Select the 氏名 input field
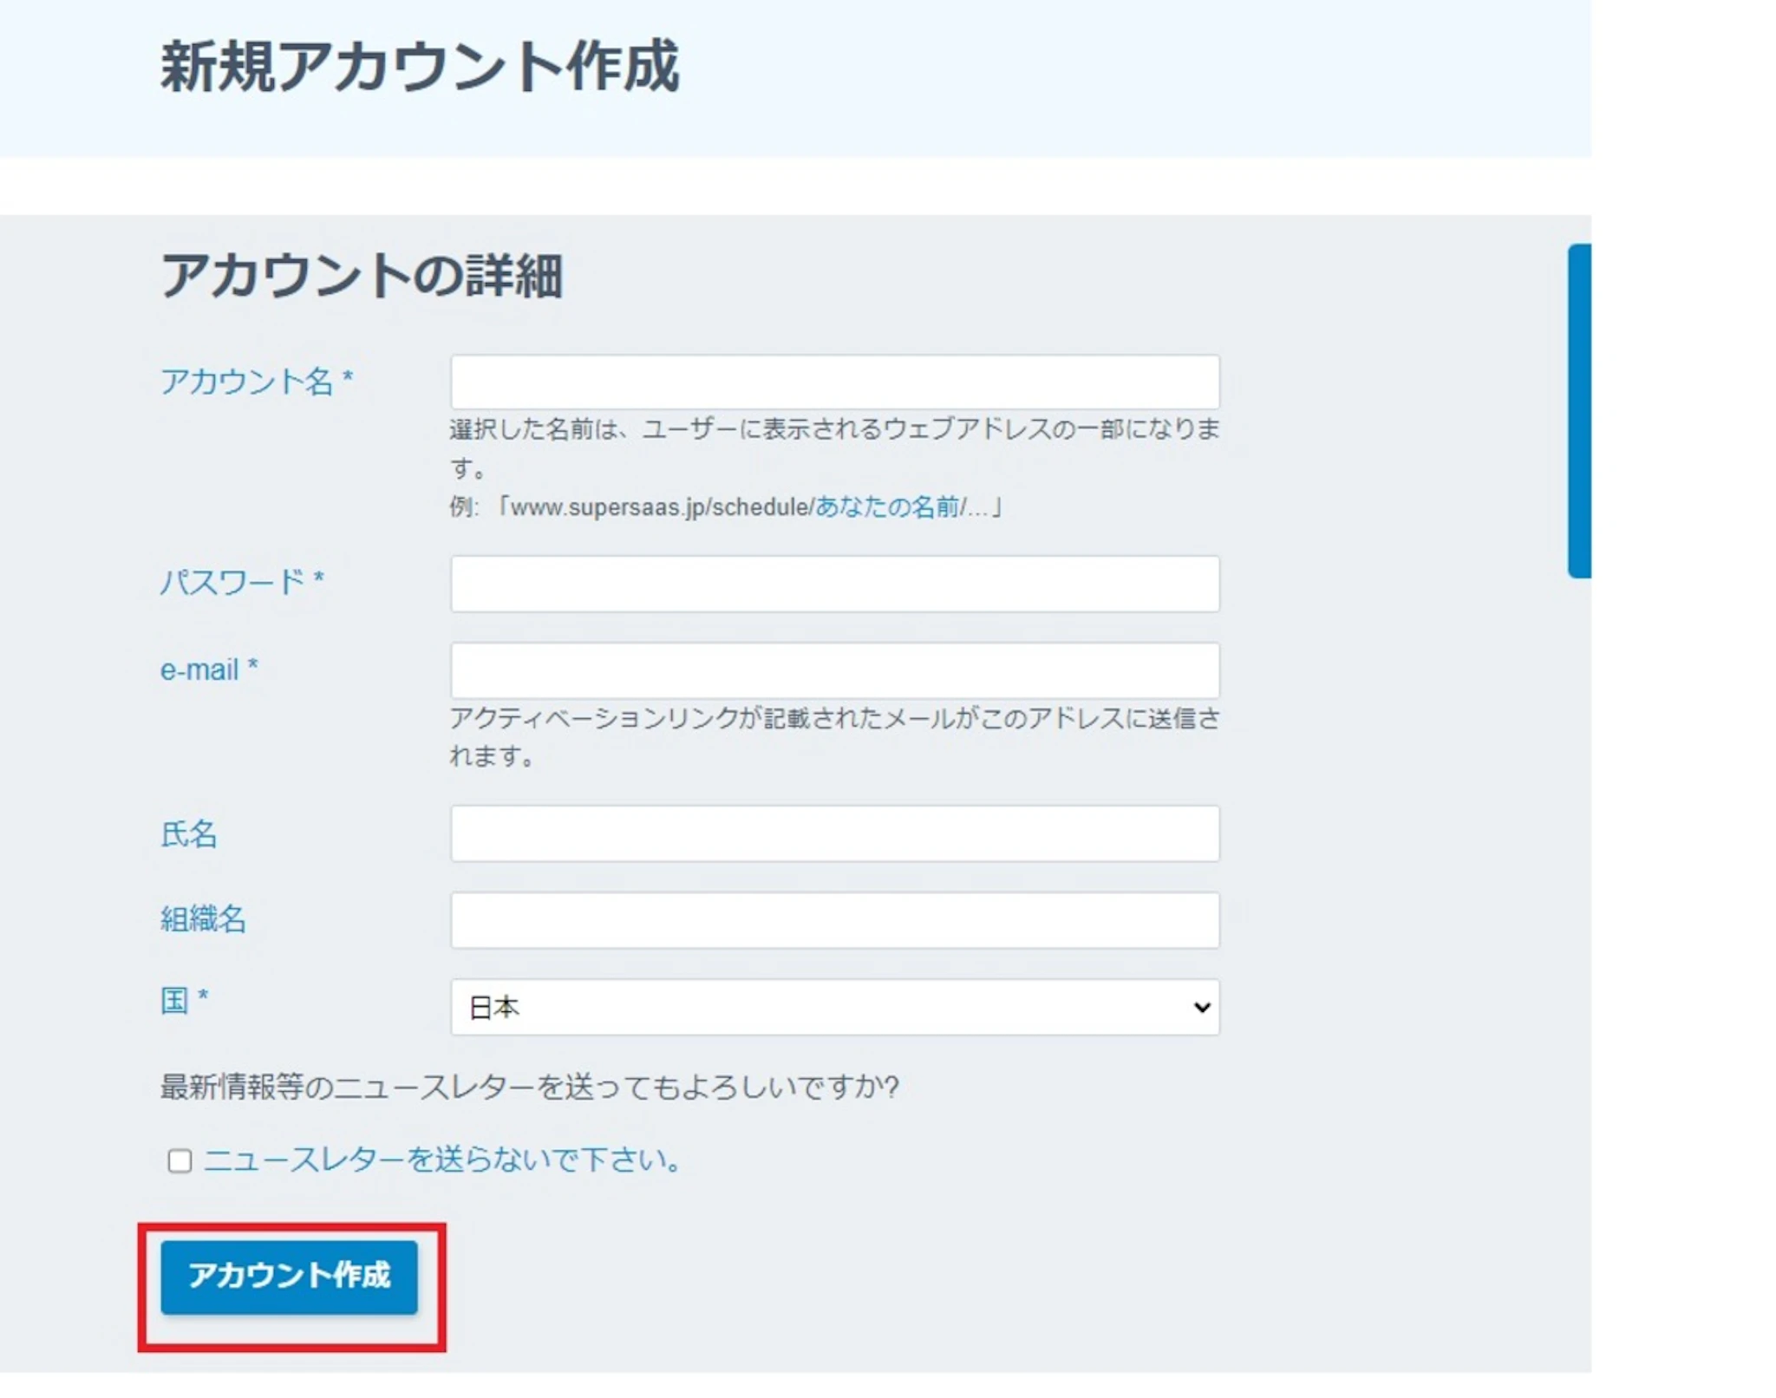1776x1398 pixels. 834,833
